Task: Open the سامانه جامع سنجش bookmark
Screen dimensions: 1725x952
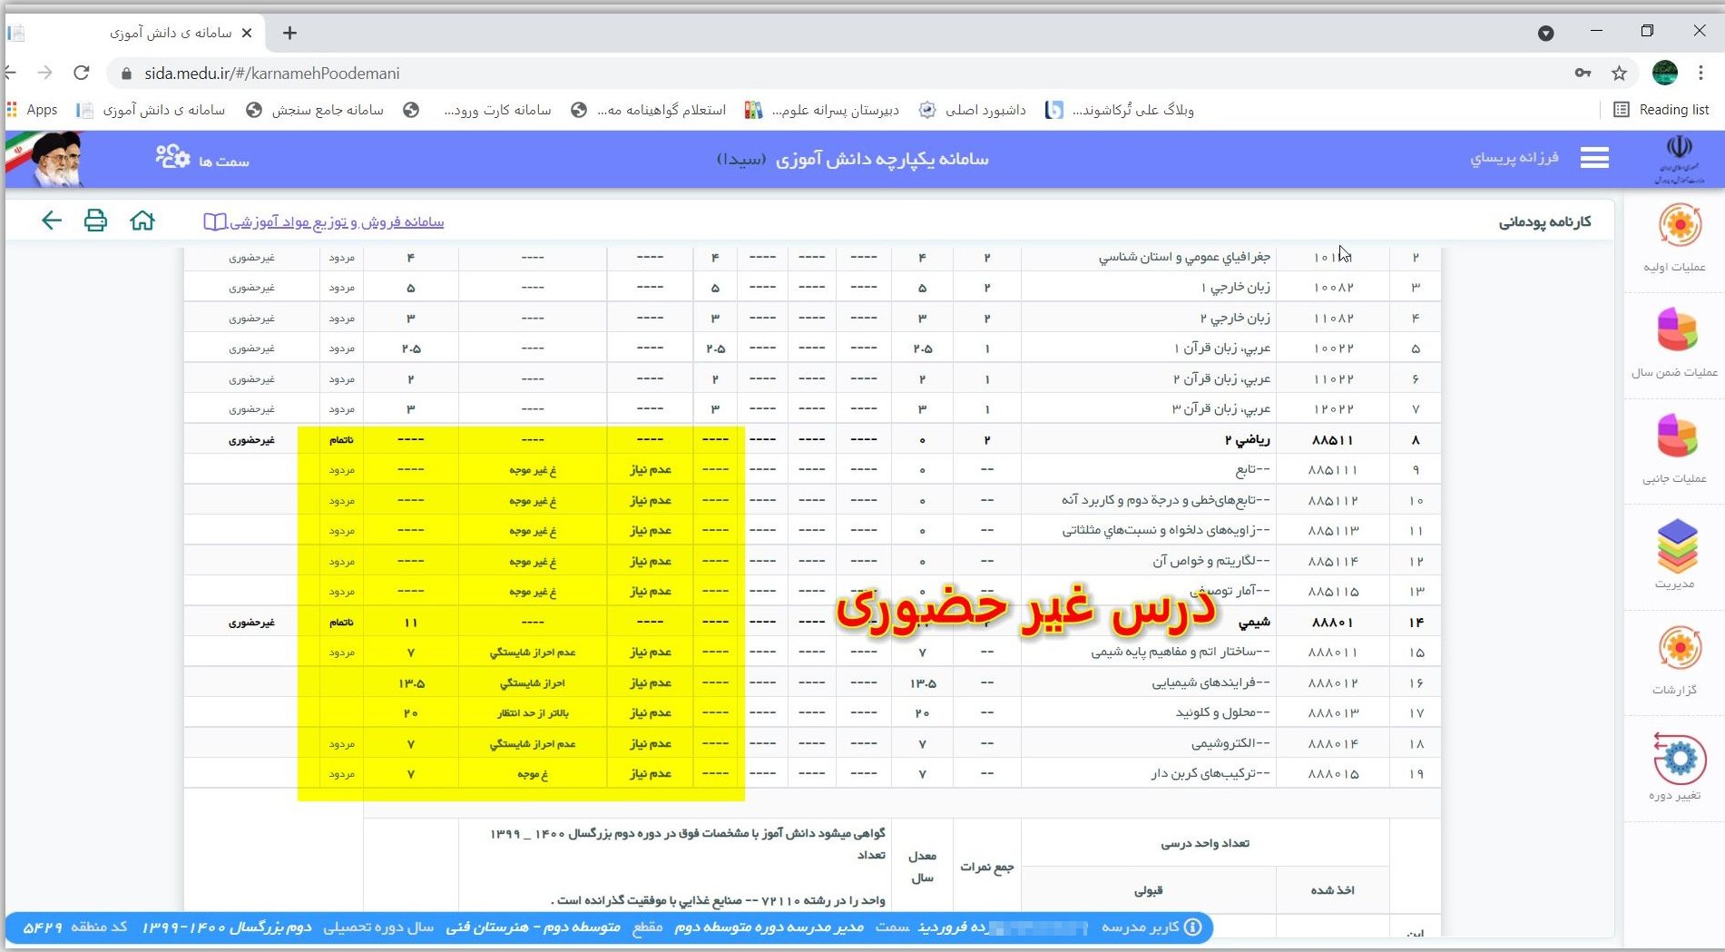Action: click(315, 110)
